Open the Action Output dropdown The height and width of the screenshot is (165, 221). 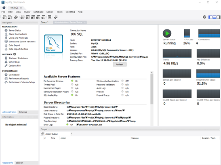[x=72, y=134]
